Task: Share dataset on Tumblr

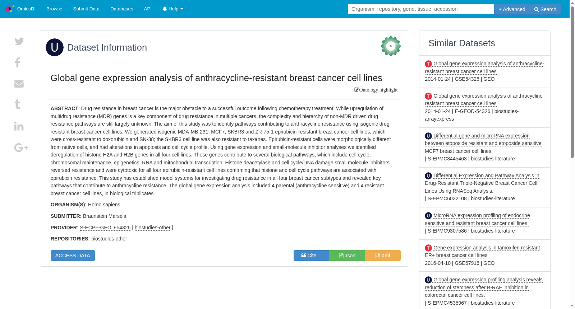Action: [x=18, y=104]
